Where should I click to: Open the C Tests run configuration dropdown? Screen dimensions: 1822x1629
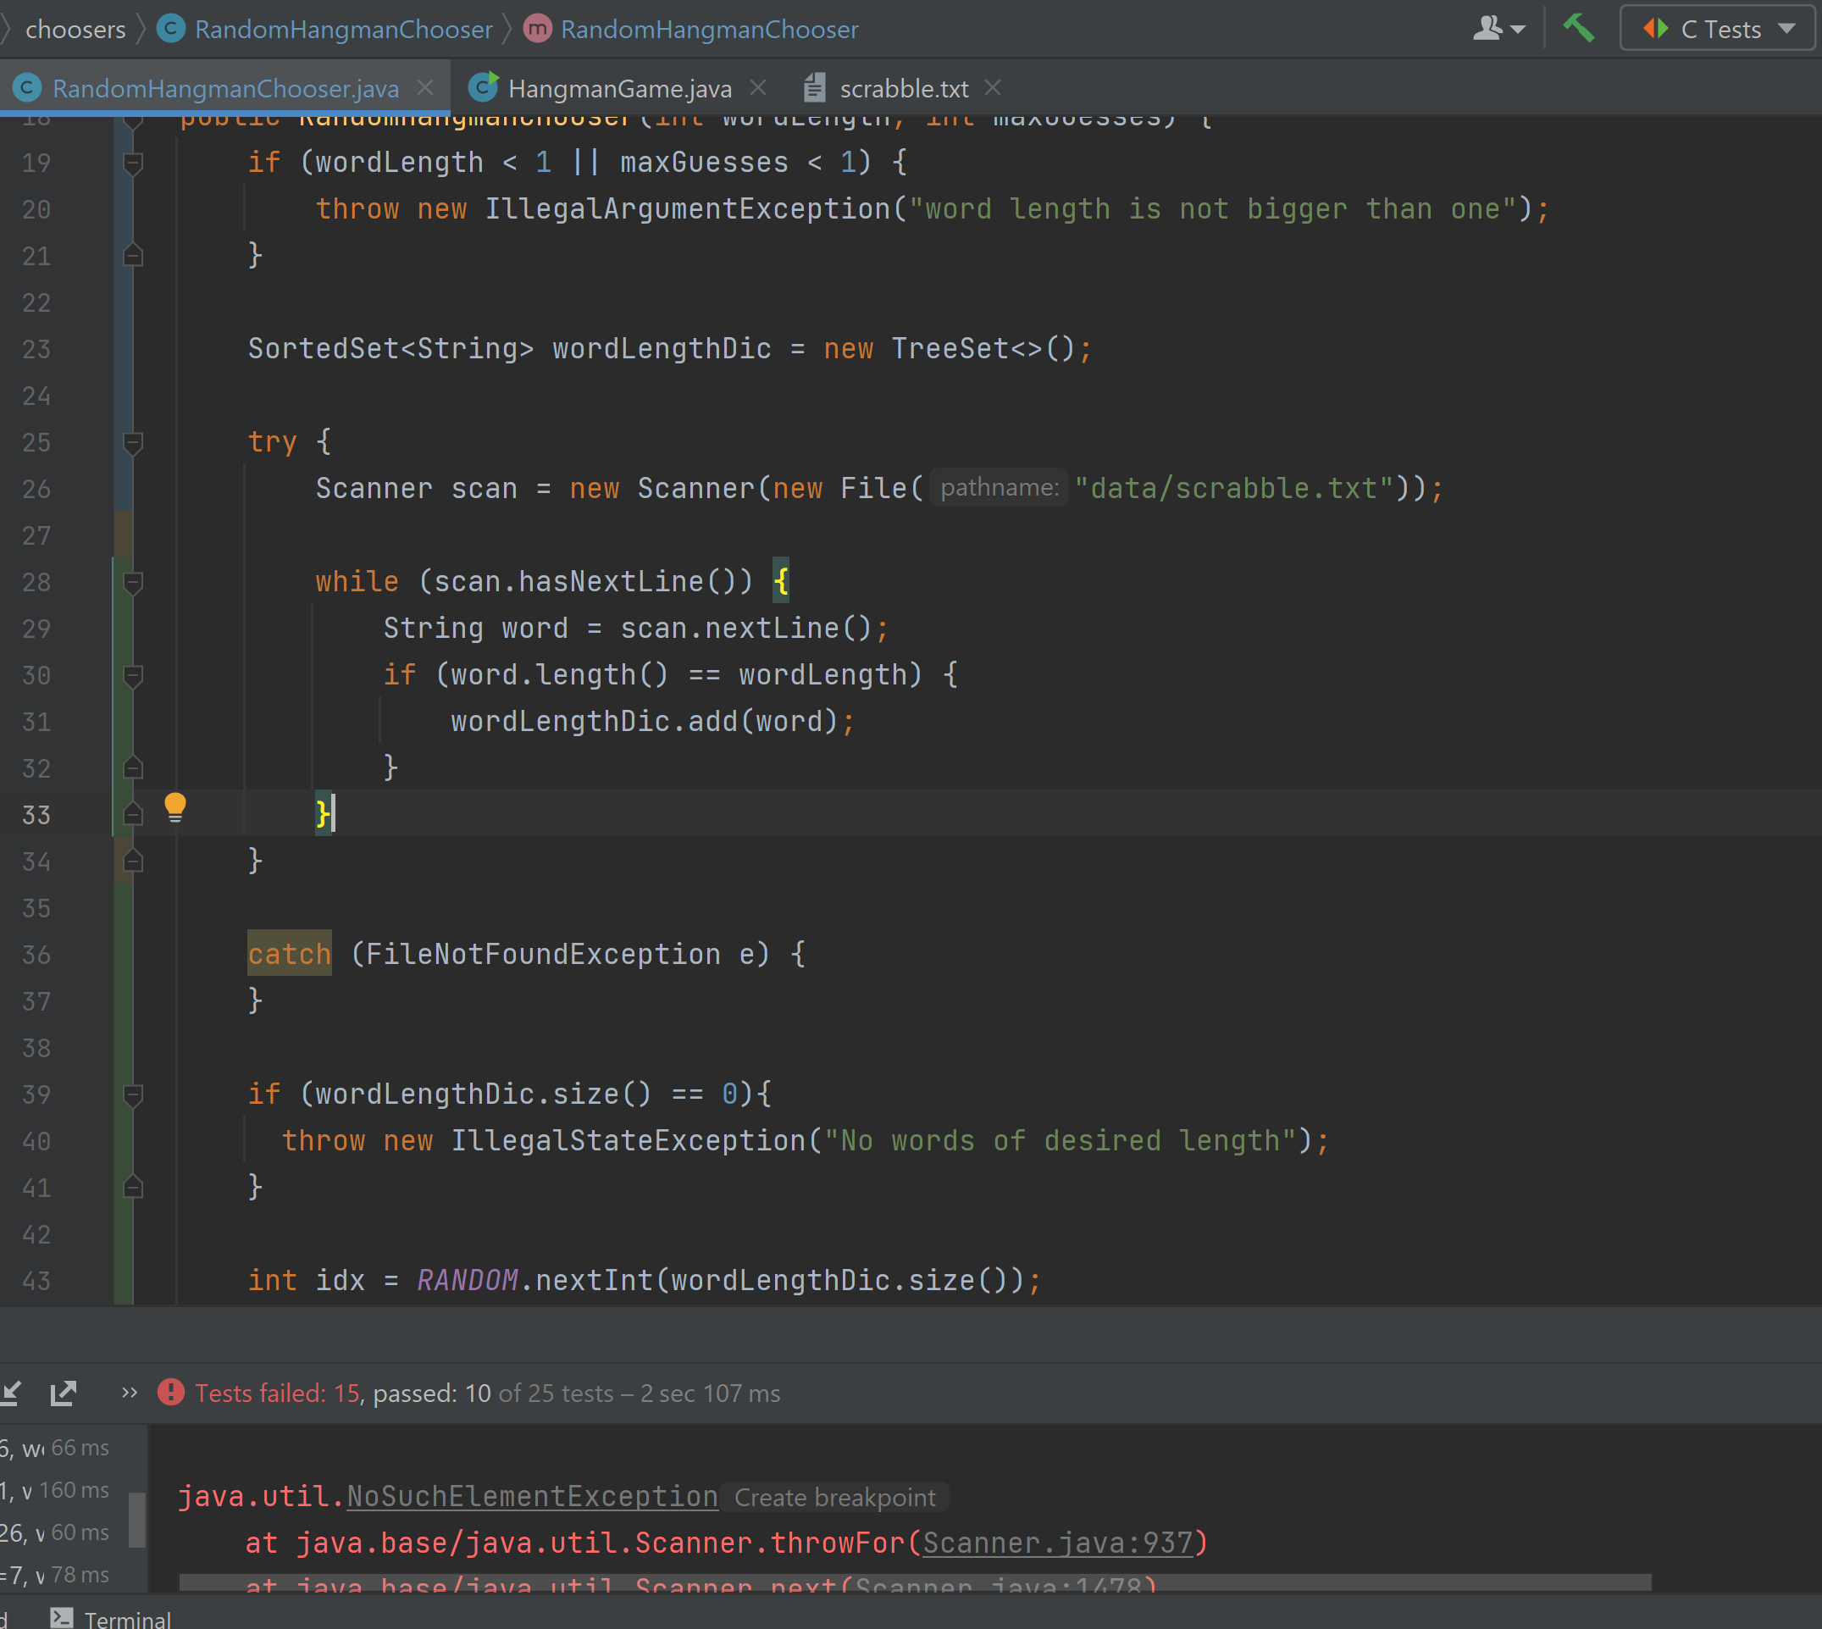1717,29
